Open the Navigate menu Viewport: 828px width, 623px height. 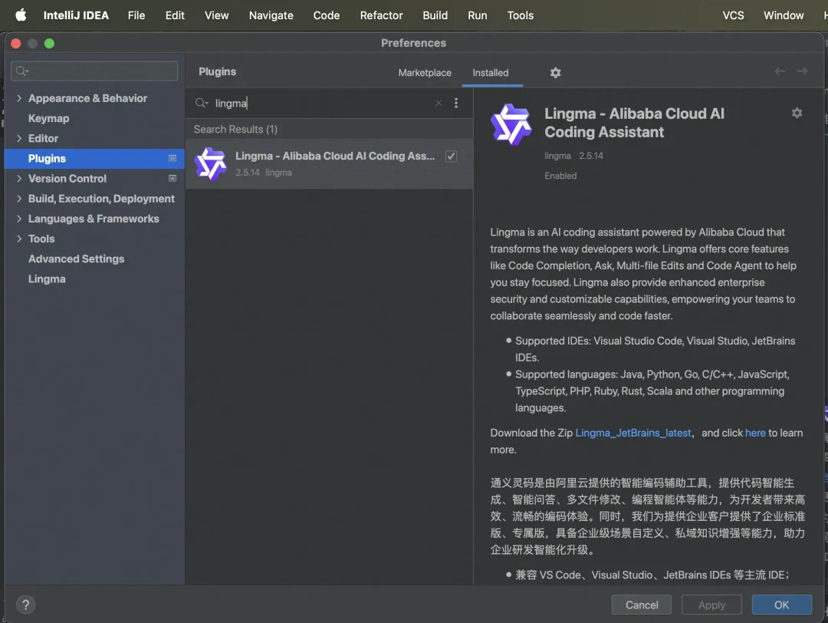[x=271, y=15]
